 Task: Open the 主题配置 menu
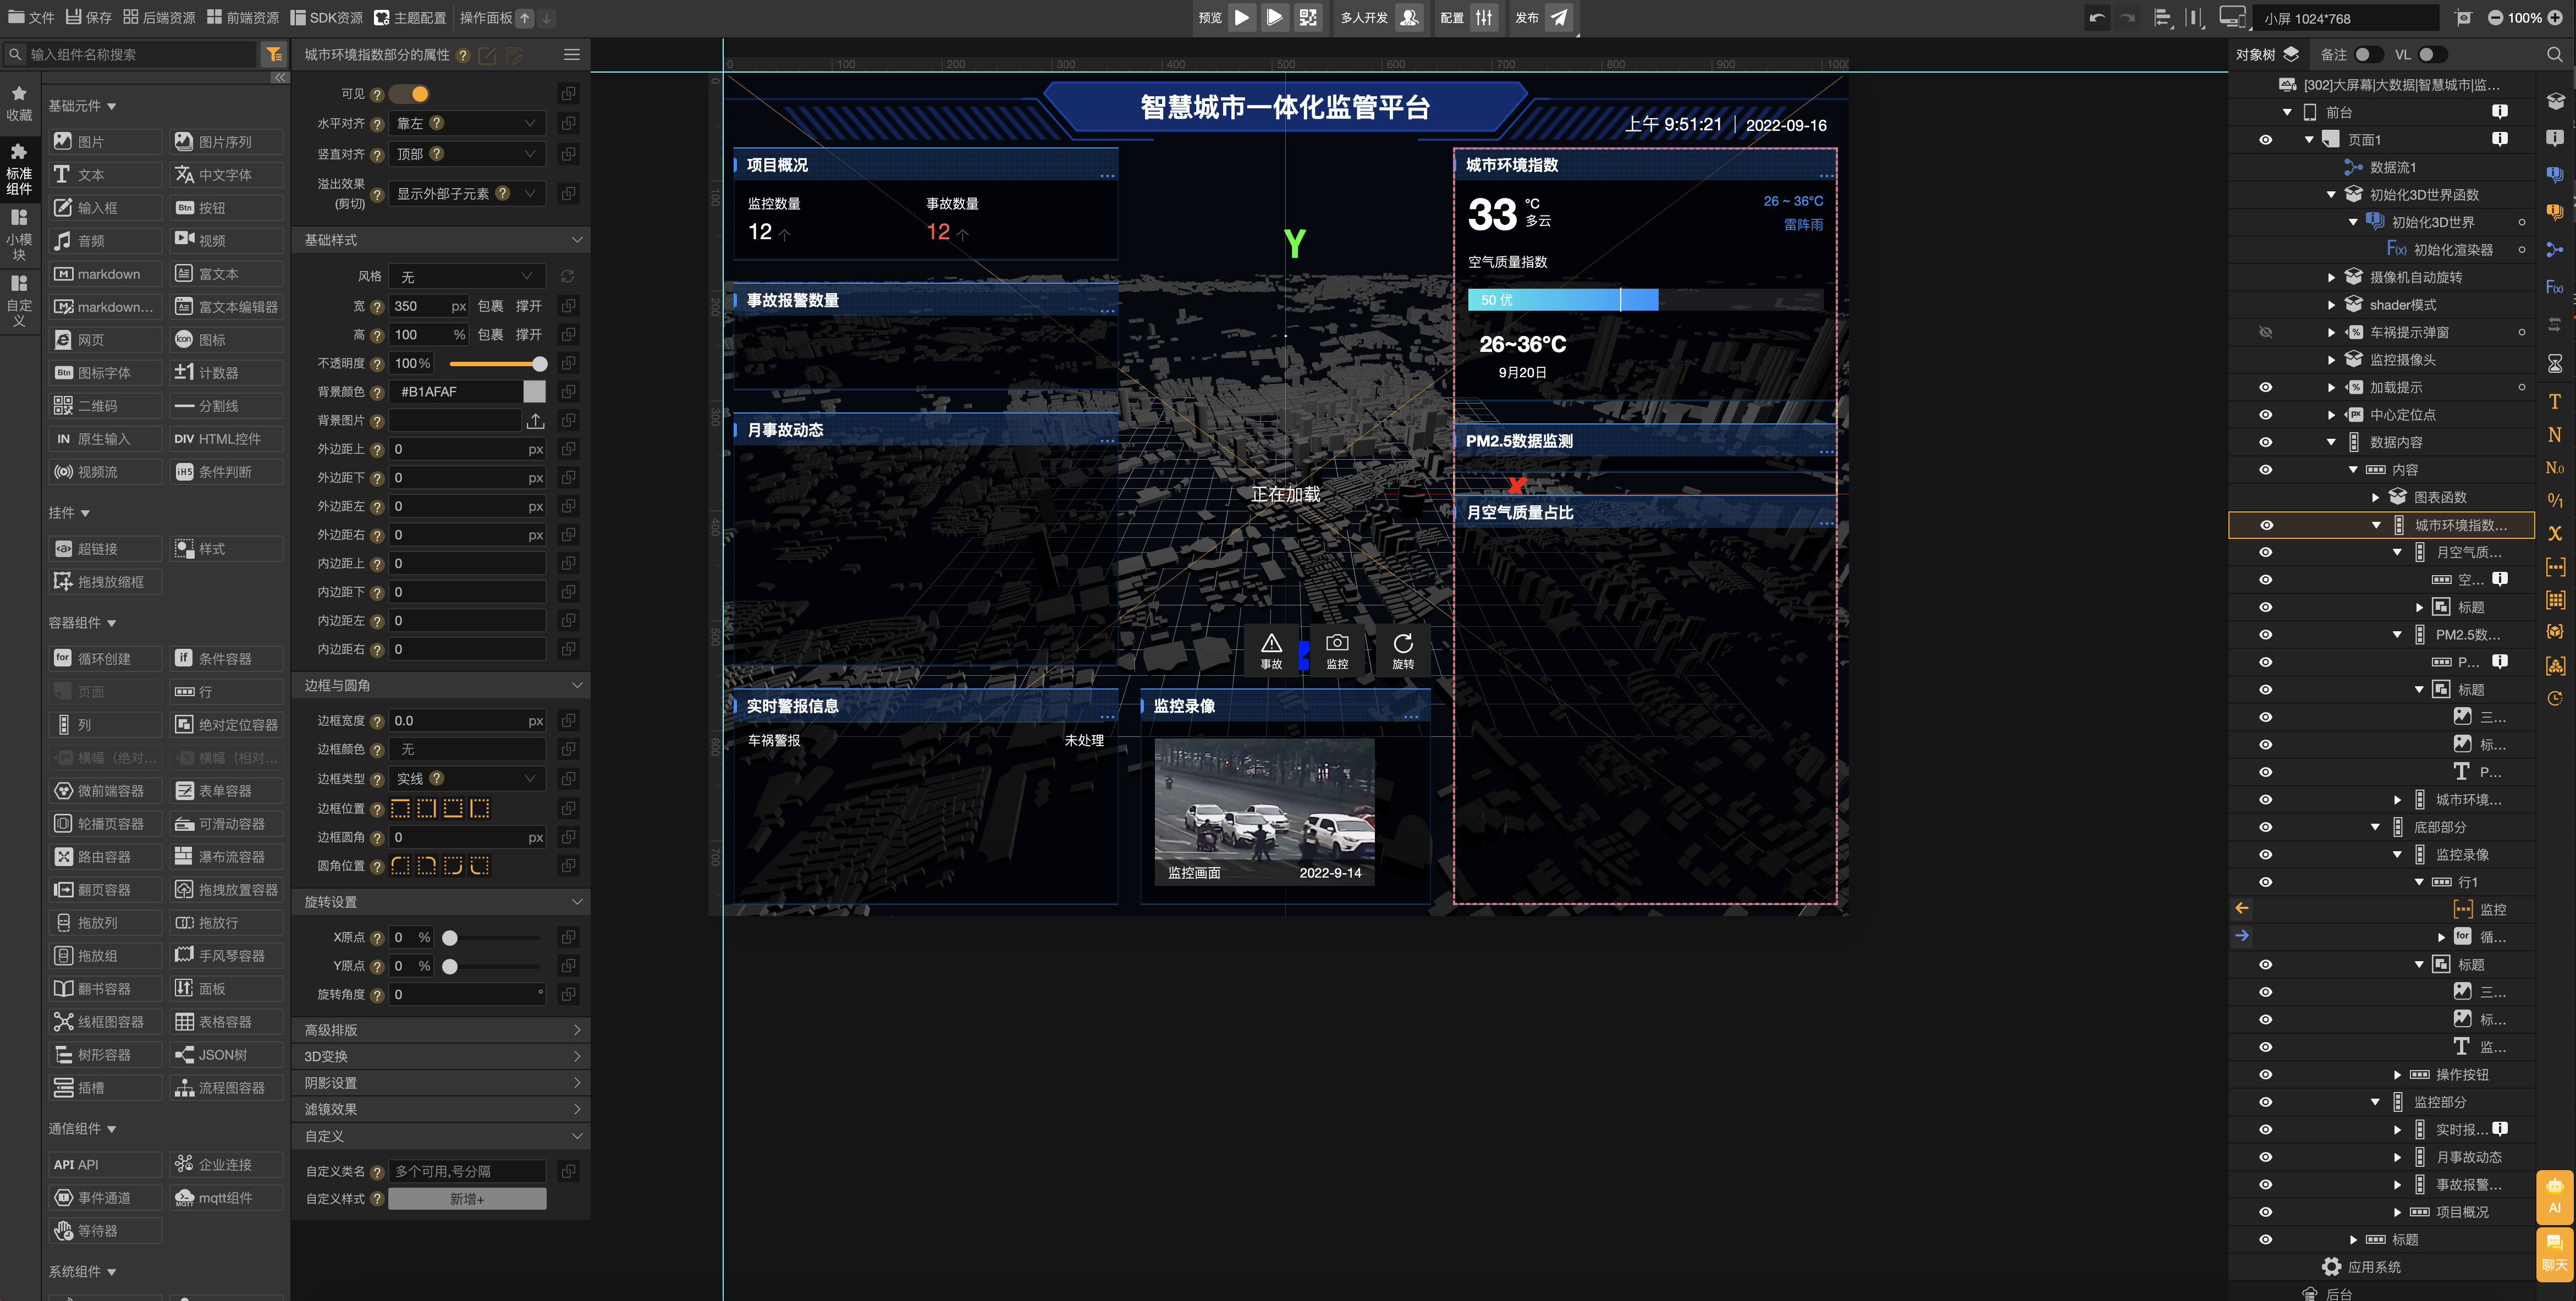coord(411,17)
